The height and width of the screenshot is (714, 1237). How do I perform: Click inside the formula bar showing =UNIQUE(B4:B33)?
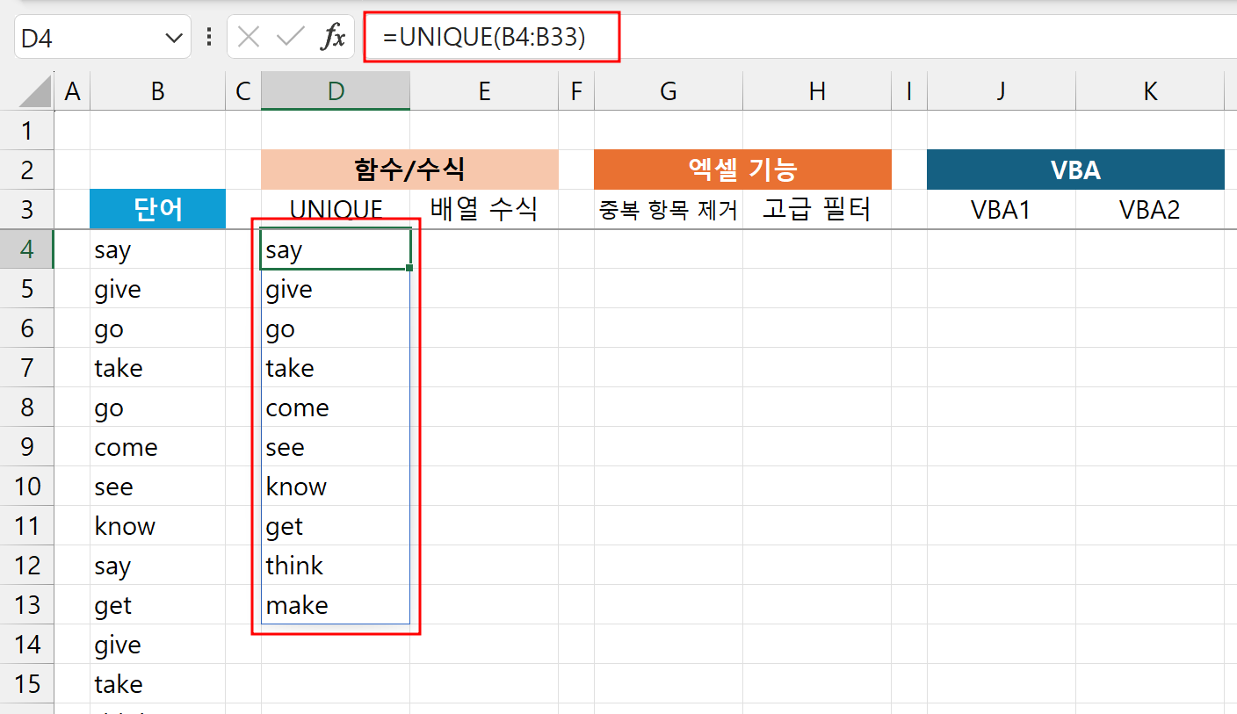coord(492,37)
